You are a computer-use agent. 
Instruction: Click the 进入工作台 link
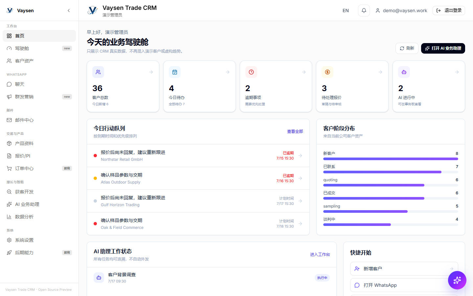tap(320, 255)
